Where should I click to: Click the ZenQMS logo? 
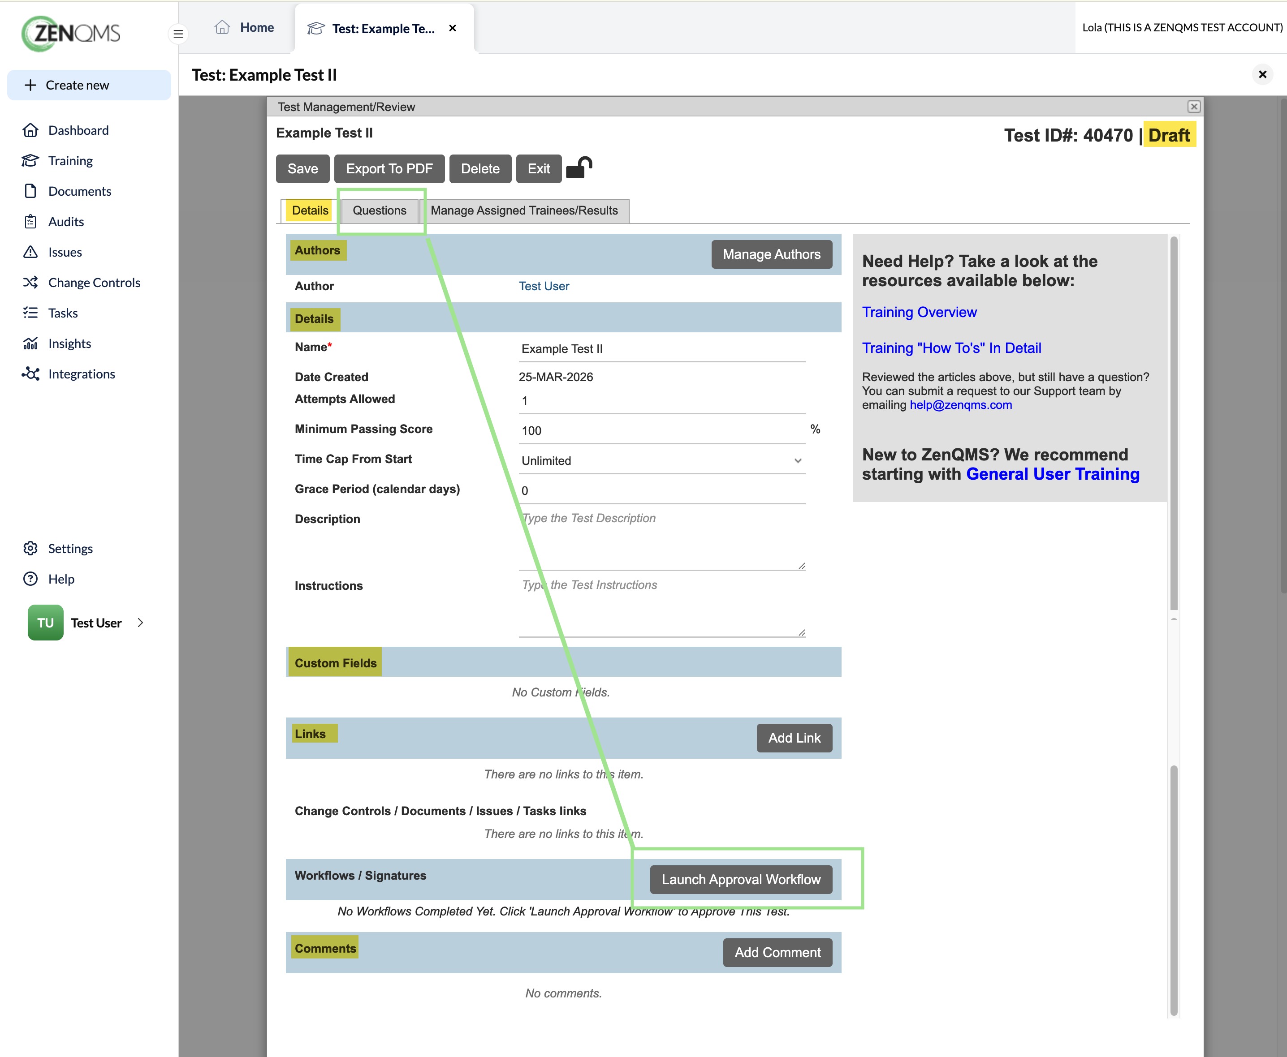pyautogui.click(x=71, y=34)
